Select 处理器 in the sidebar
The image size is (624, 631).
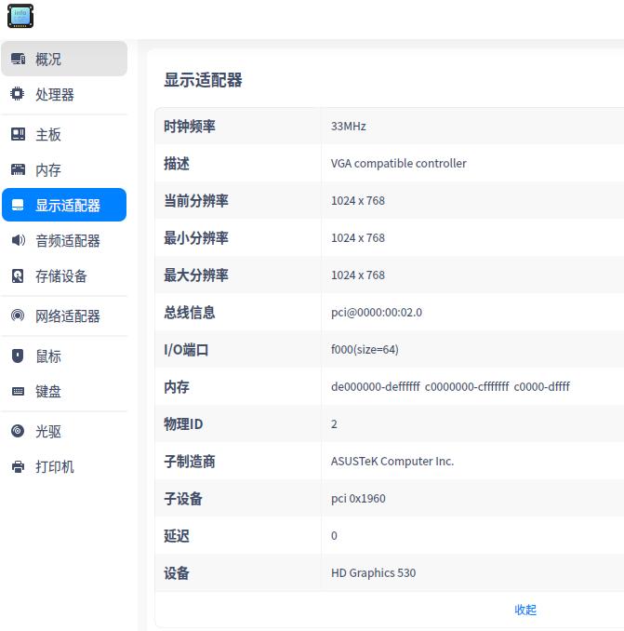[64, 94]
